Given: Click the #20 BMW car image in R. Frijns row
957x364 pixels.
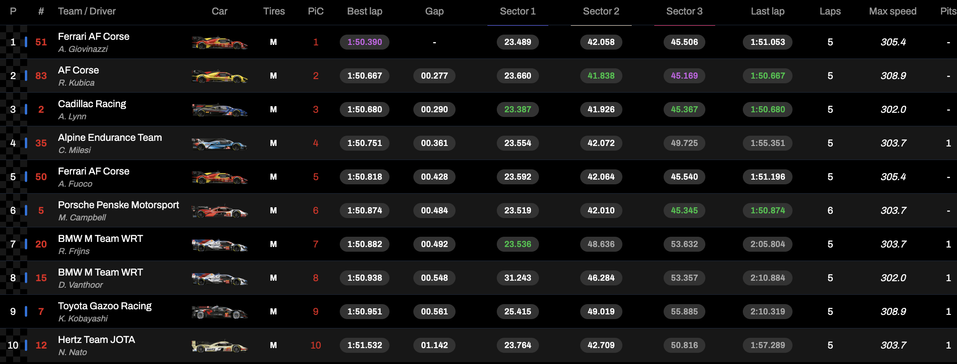Looking at the screenshot, I should tap(220, 245).
